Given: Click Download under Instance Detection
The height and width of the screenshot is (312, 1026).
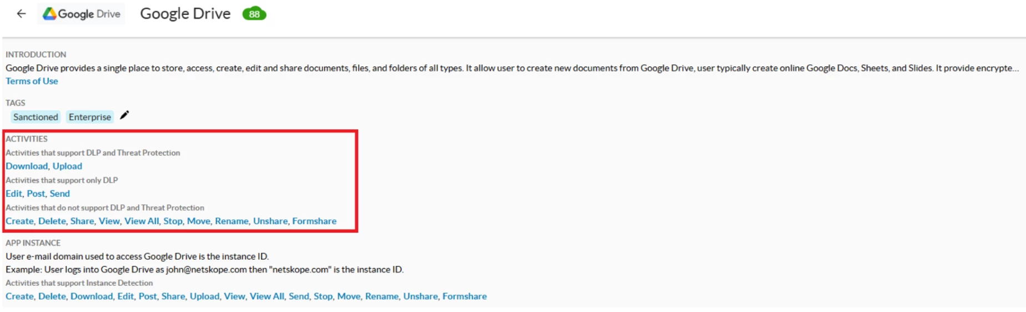Looking at the screenshot, I should tap(92, 296).
